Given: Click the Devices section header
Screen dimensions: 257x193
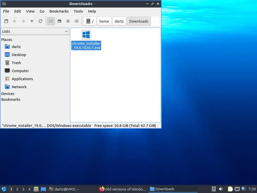Looking at the screenshot, I should point(8,94).
